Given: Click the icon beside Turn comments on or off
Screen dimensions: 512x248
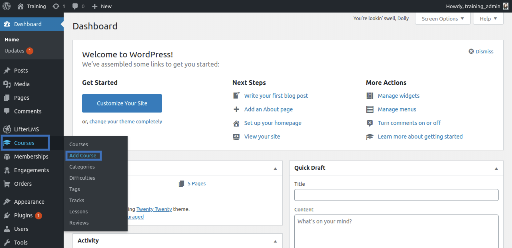Looking at the screenshot, I should tap(370, 123).
